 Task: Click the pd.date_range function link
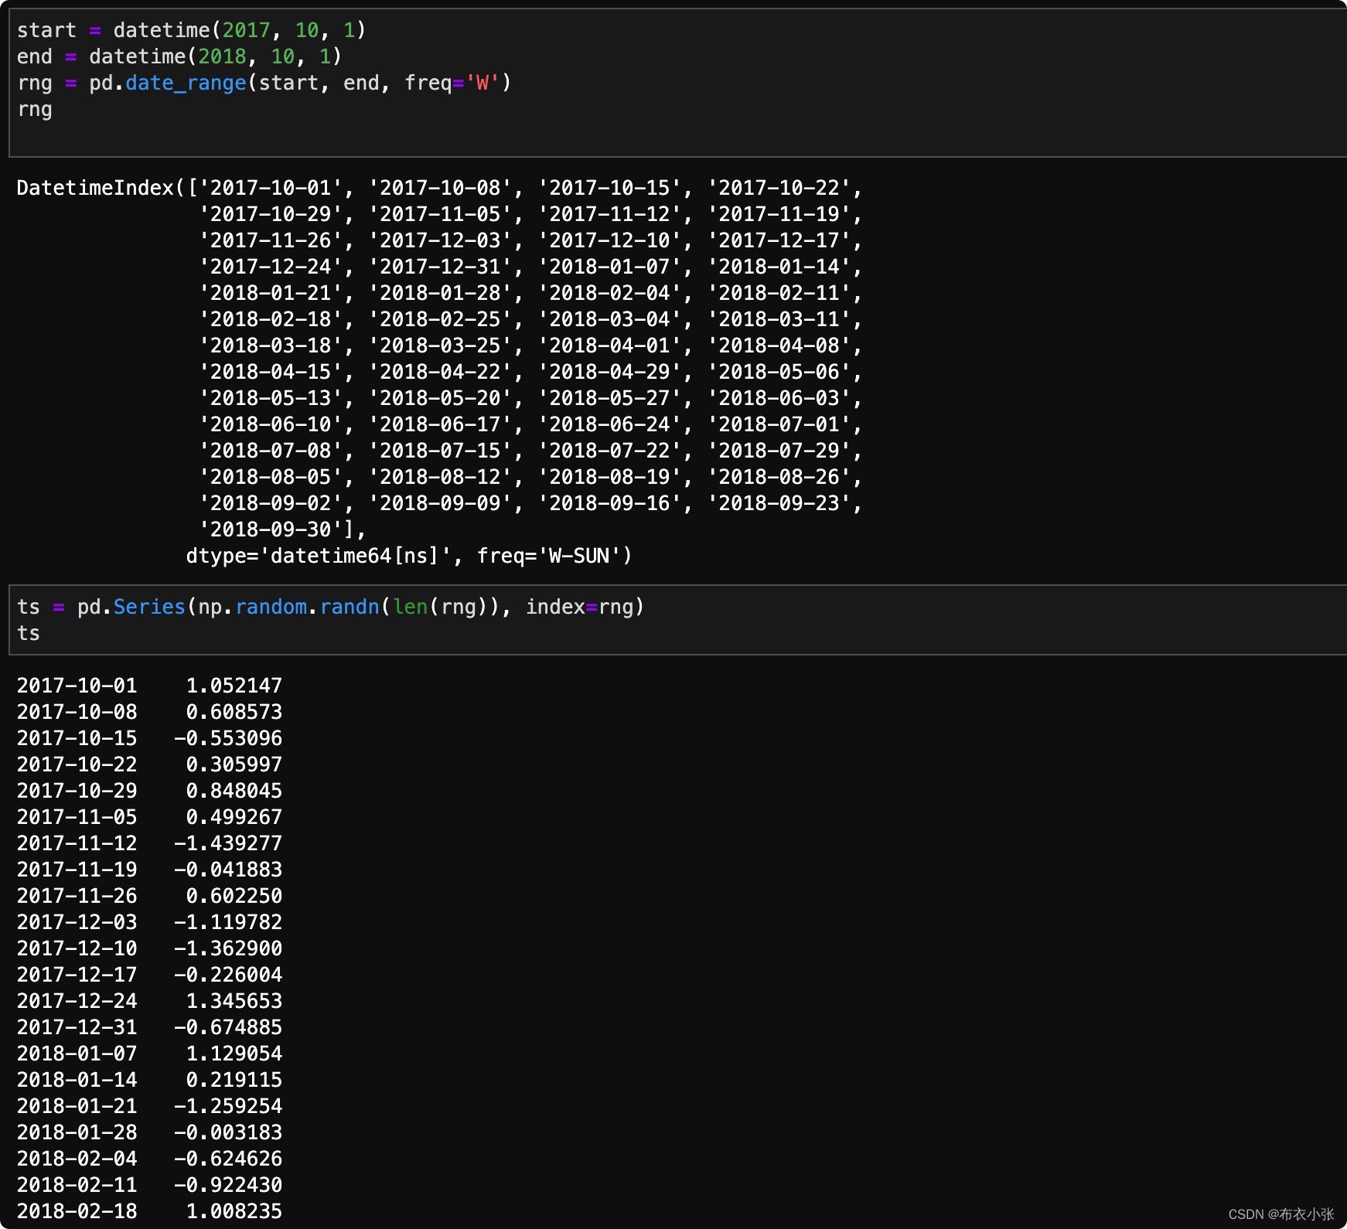click(x=186, y=83)
